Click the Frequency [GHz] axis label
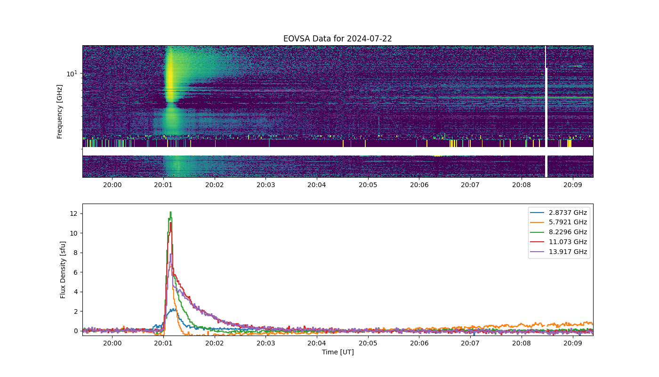 60,111
